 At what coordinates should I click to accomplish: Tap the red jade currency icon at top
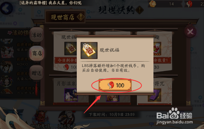(189, 4)
